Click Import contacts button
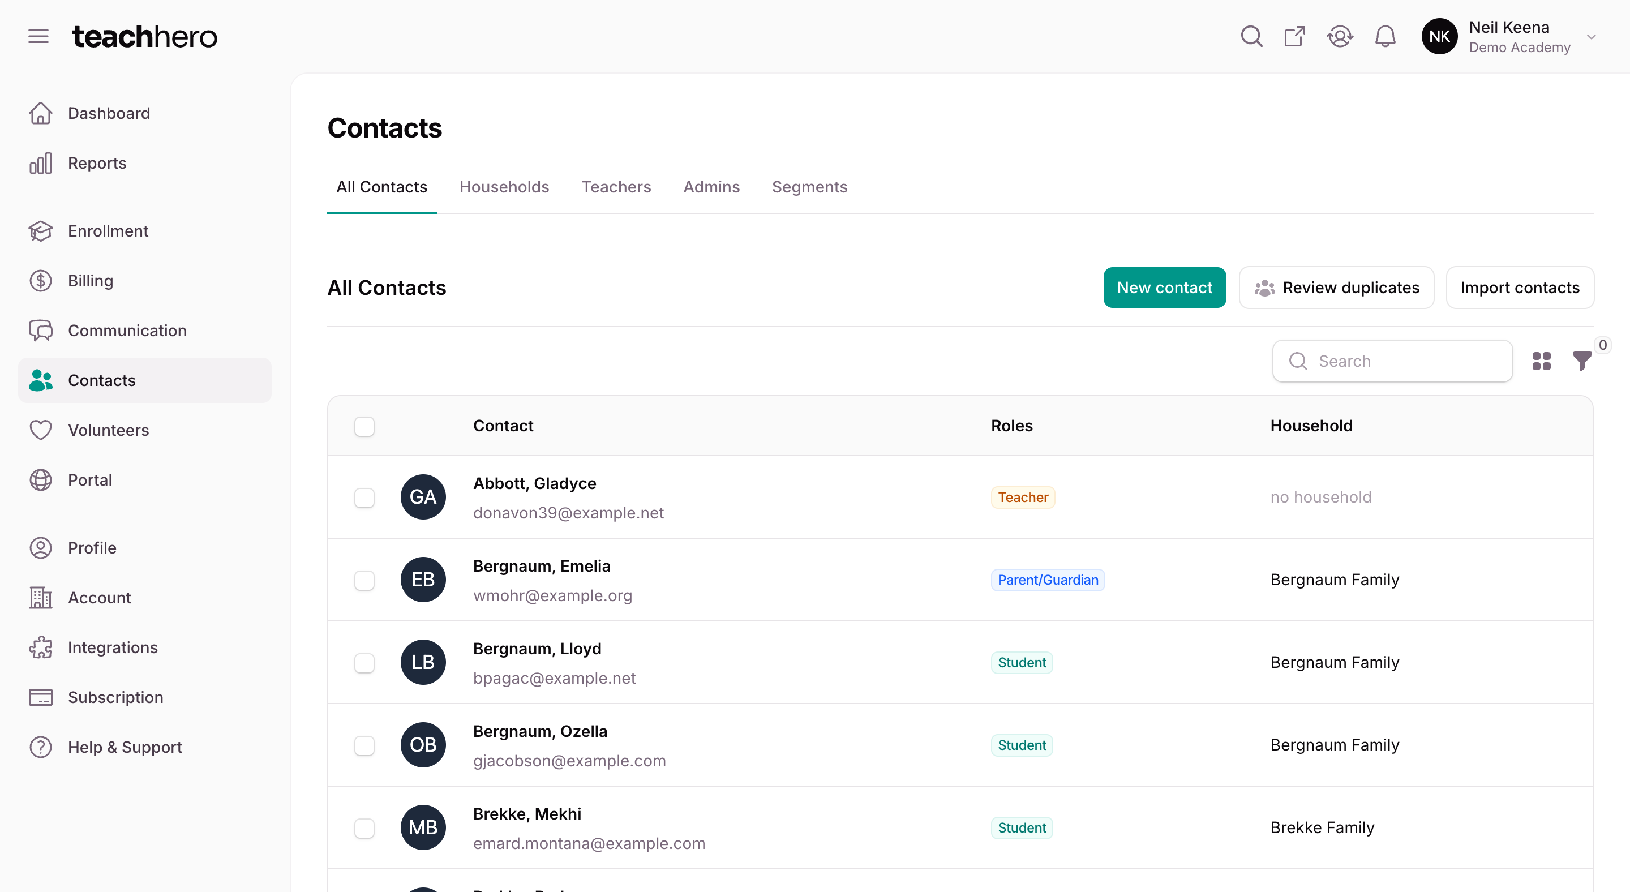The image size is (1630, 892). point(1520,288)
